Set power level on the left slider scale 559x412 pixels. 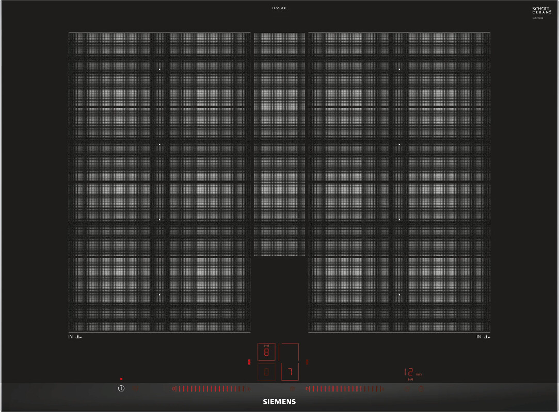click(212, 389)
